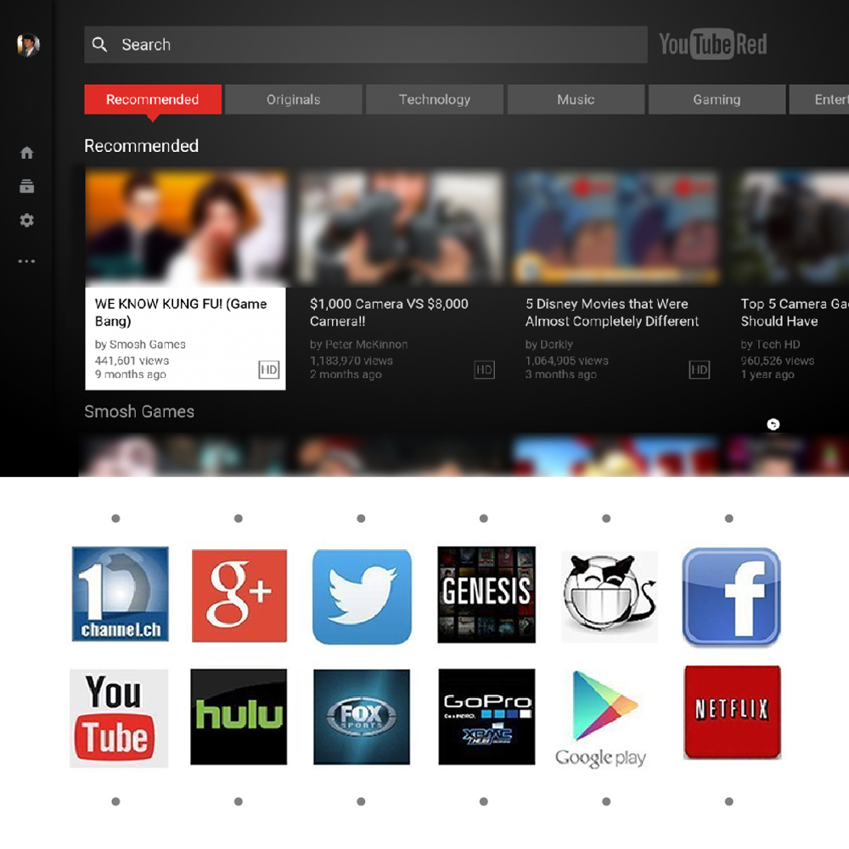Image resolution: width=849 pixels, height=849 pixels.
Task: Open the YouTube app icon
Action: coord(118,717)
